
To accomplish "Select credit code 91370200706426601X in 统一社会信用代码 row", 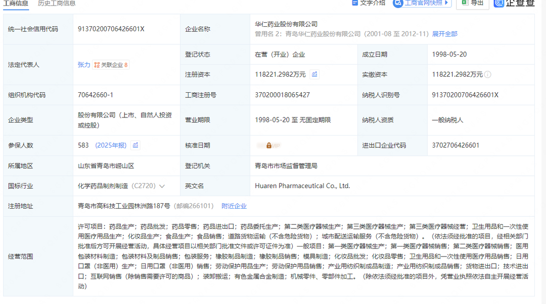I will click(x=111, y=29).
